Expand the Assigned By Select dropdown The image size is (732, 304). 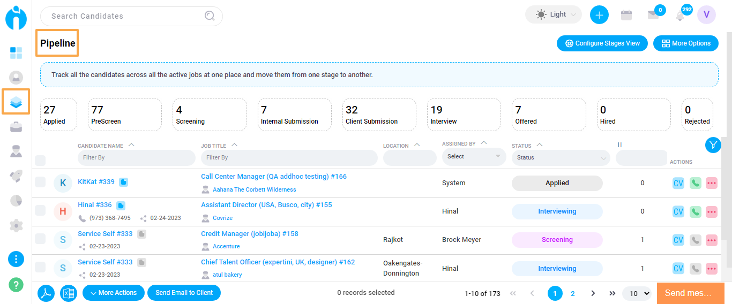[474, 157]
